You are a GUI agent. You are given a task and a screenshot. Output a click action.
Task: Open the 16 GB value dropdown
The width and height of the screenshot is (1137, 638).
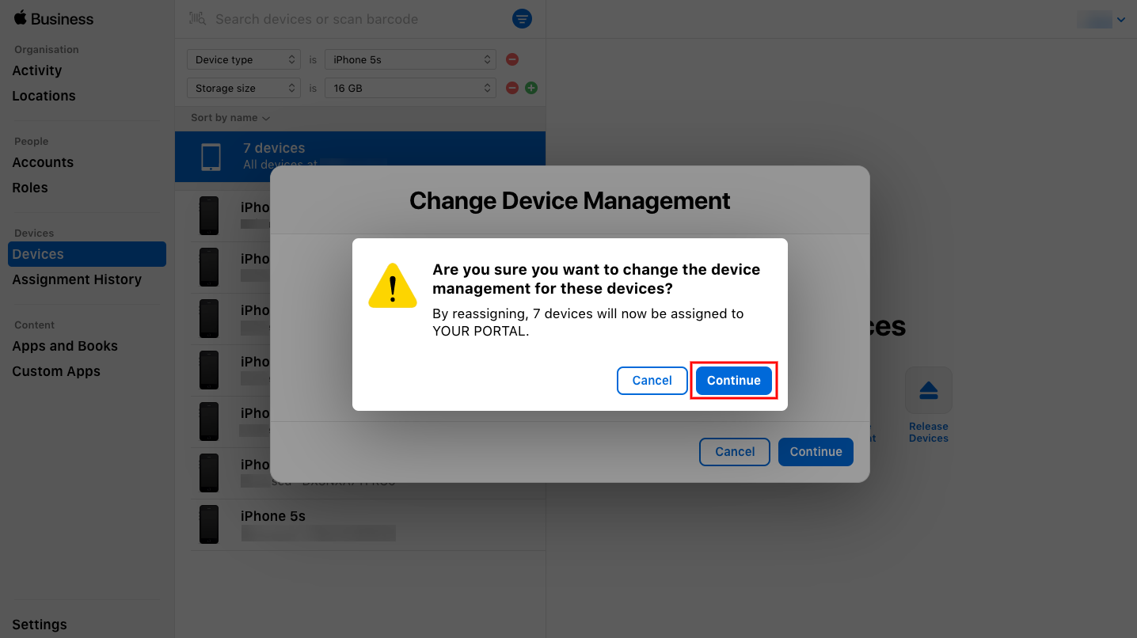click(411, 88)
